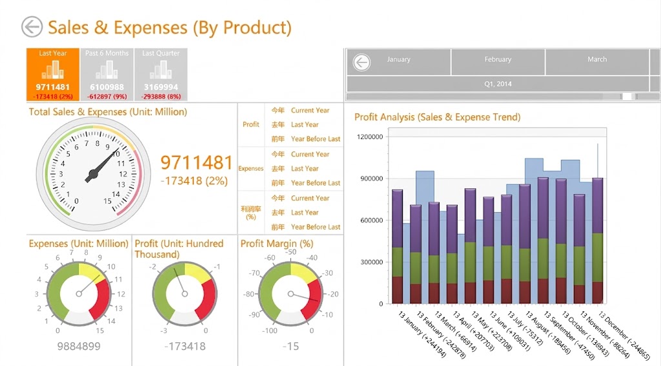Image resolution: width=661 pixels, height=366 pixels.
Task: Select the Last Year bar chart tile
Action: click(53, 75)
